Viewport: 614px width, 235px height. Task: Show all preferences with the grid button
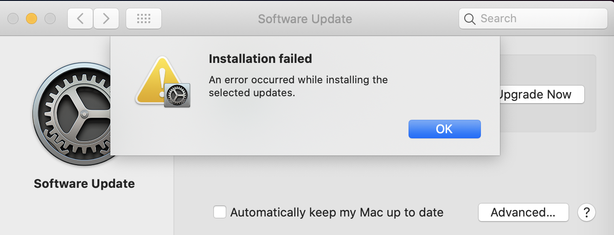144,19
